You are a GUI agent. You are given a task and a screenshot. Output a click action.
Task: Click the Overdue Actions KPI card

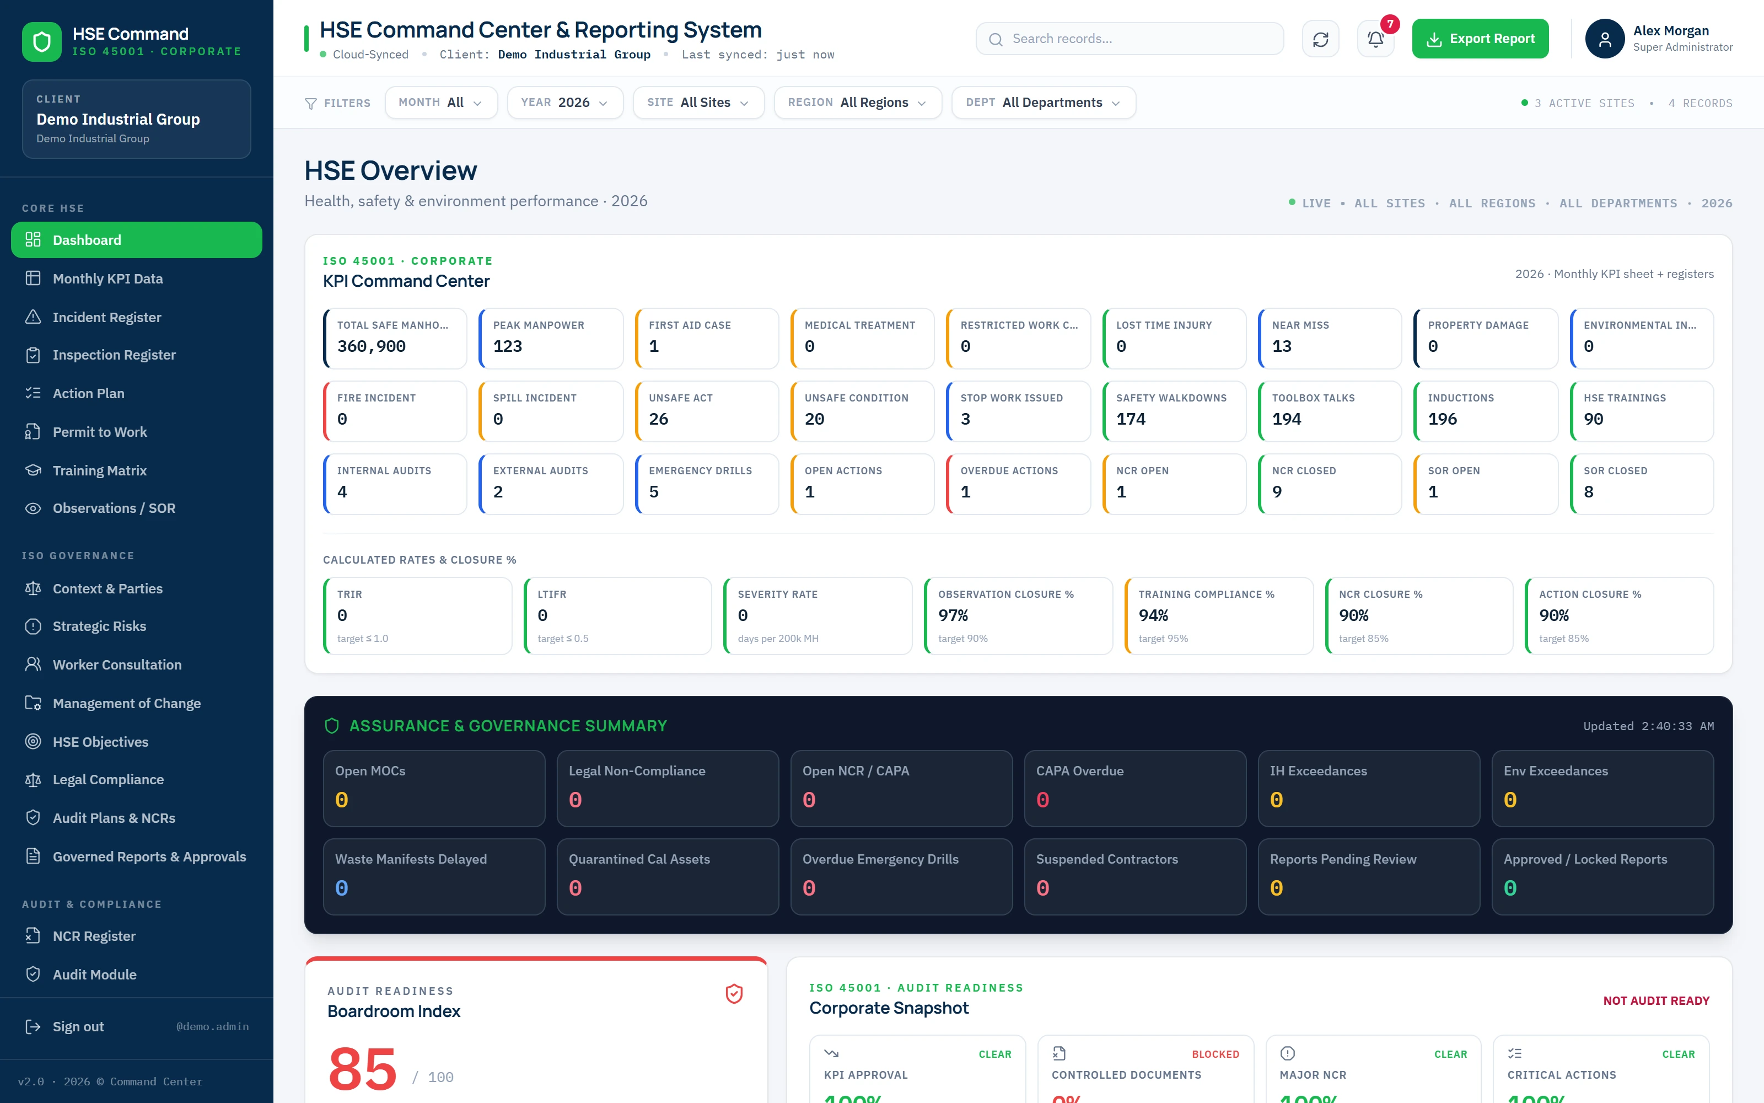[x=1018, y=484]
